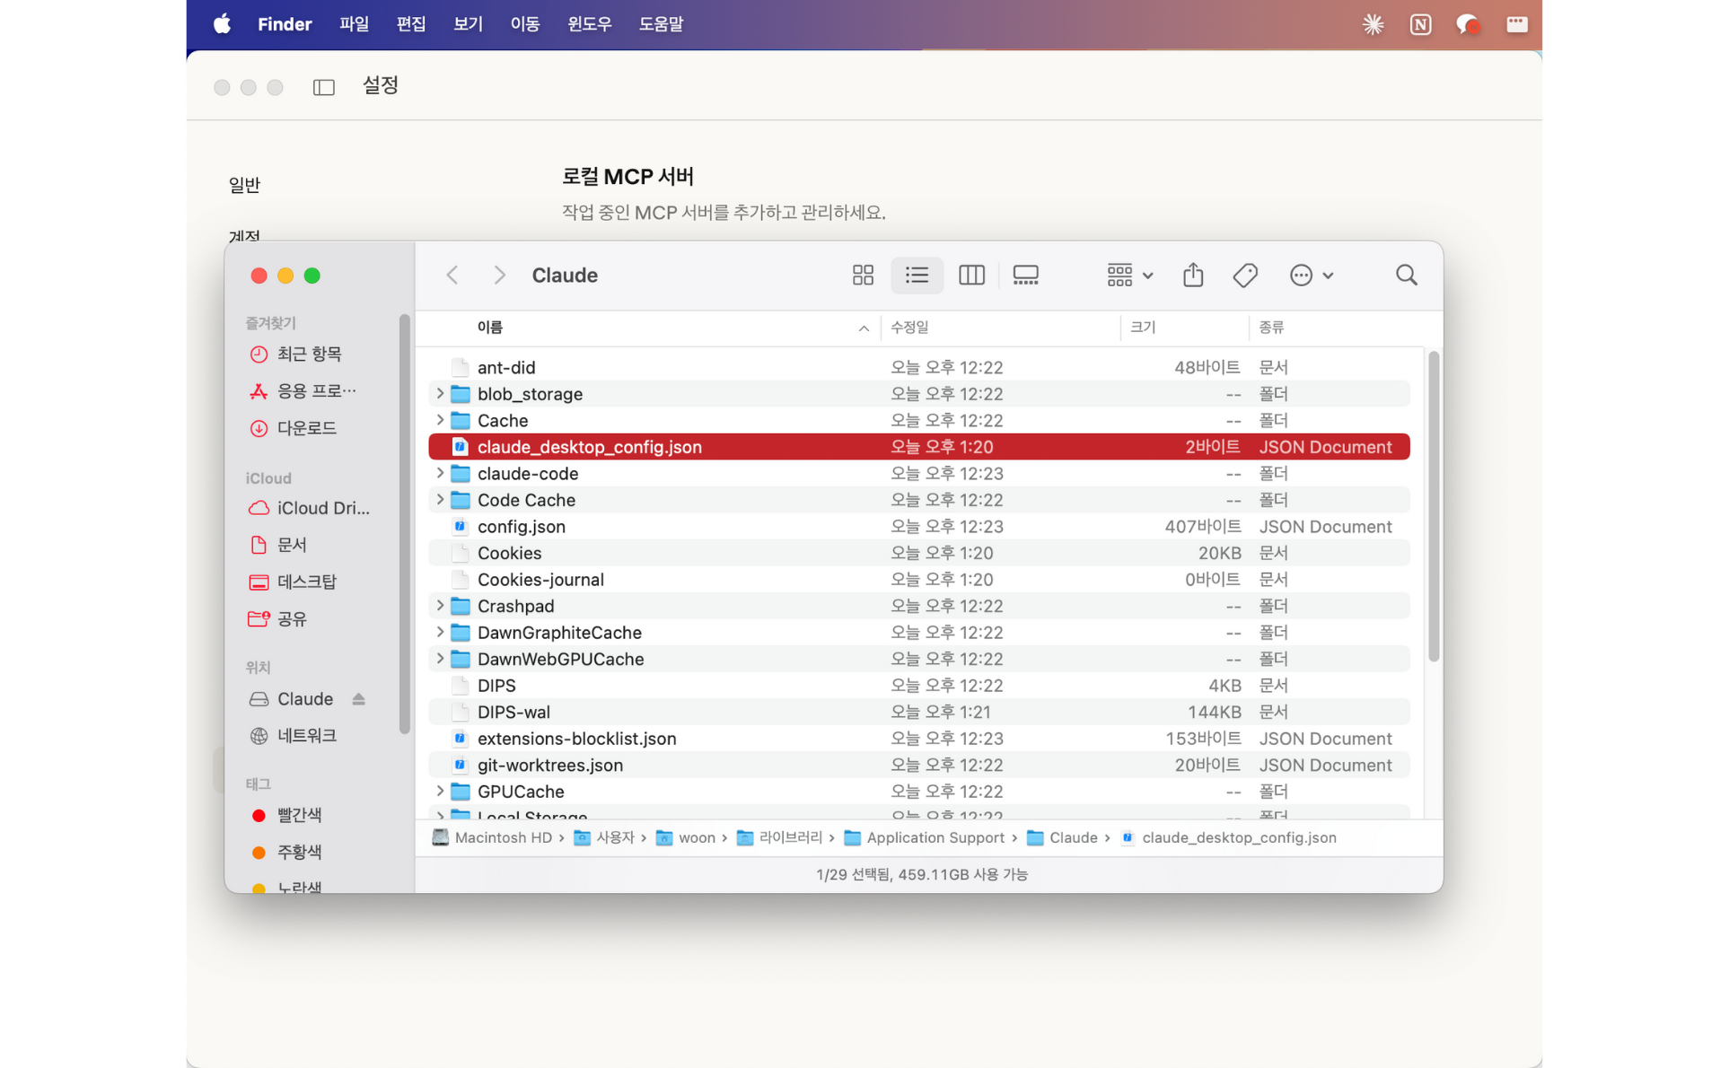Select the config.json file row
The image size is (1729, 1068).
tap(521, 527)
